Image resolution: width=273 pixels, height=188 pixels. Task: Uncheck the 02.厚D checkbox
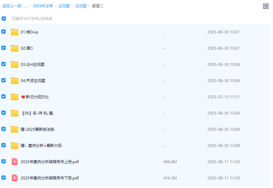click(3, 48)
